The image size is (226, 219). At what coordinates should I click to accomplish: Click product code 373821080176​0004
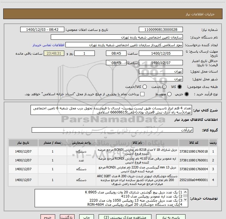[x=194, y=169]
